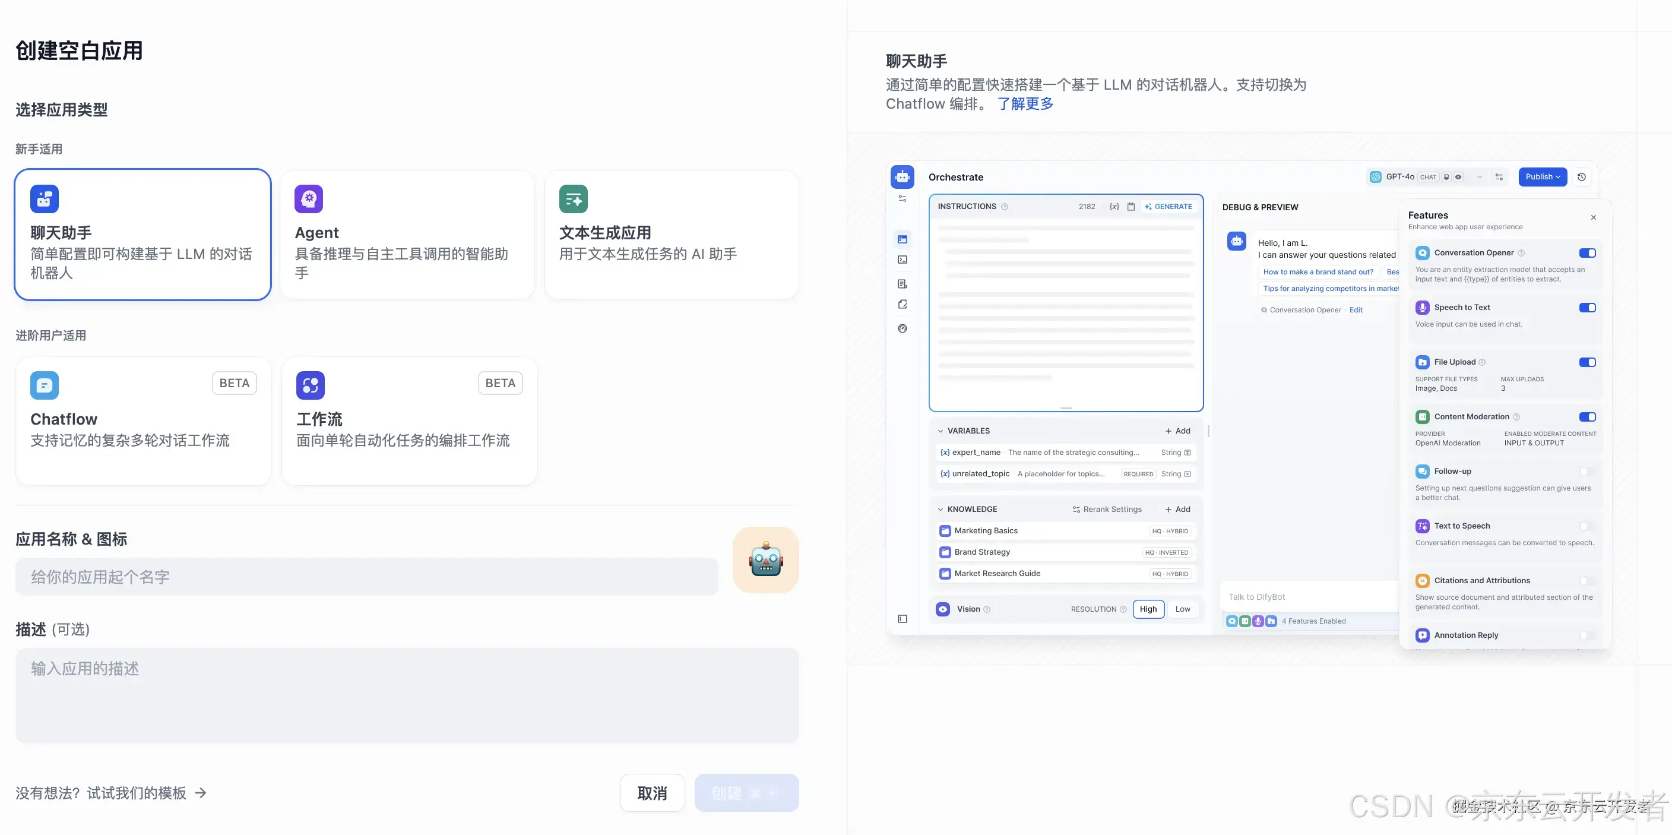Viewport: 1672px width, 835px height.
Task: Turn off the Speech to Text toggle
Action: [1587, 308]
